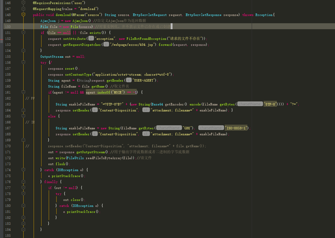Click the s1: parameter hint on line 168
Image resolution: width=335 pixels, height=238 pixels.
[x=146, y=134]
